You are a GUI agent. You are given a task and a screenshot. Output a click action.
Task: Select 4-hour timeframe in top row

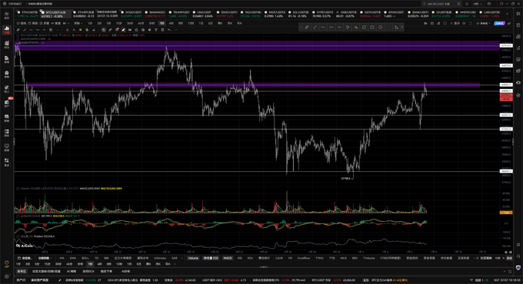coord(171,23)
